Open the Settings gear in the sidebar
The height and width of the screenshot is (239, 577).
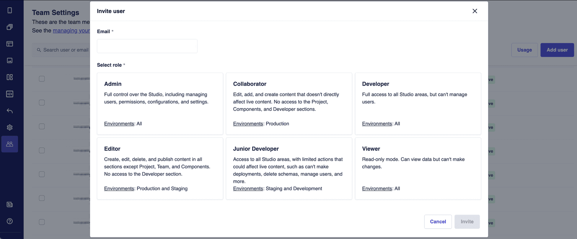click(10, 127)
